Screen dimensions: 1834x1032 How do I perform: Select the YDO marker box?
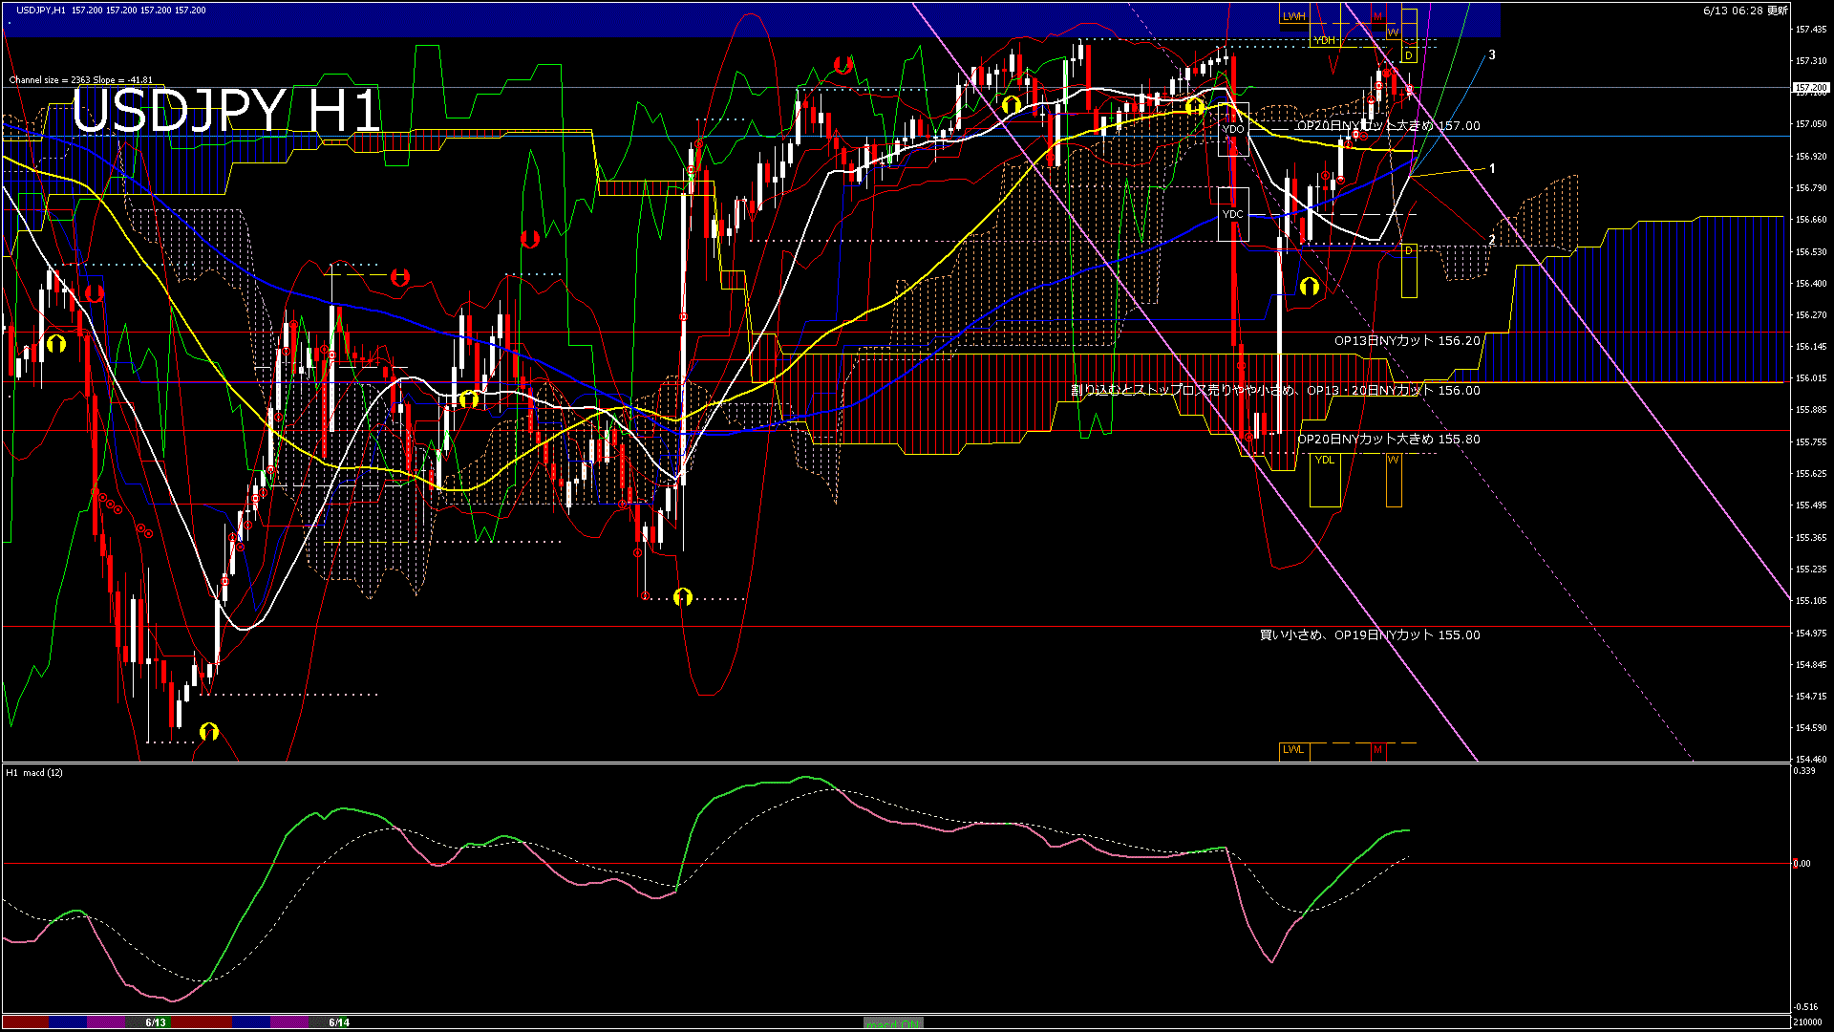point(1233,129)
